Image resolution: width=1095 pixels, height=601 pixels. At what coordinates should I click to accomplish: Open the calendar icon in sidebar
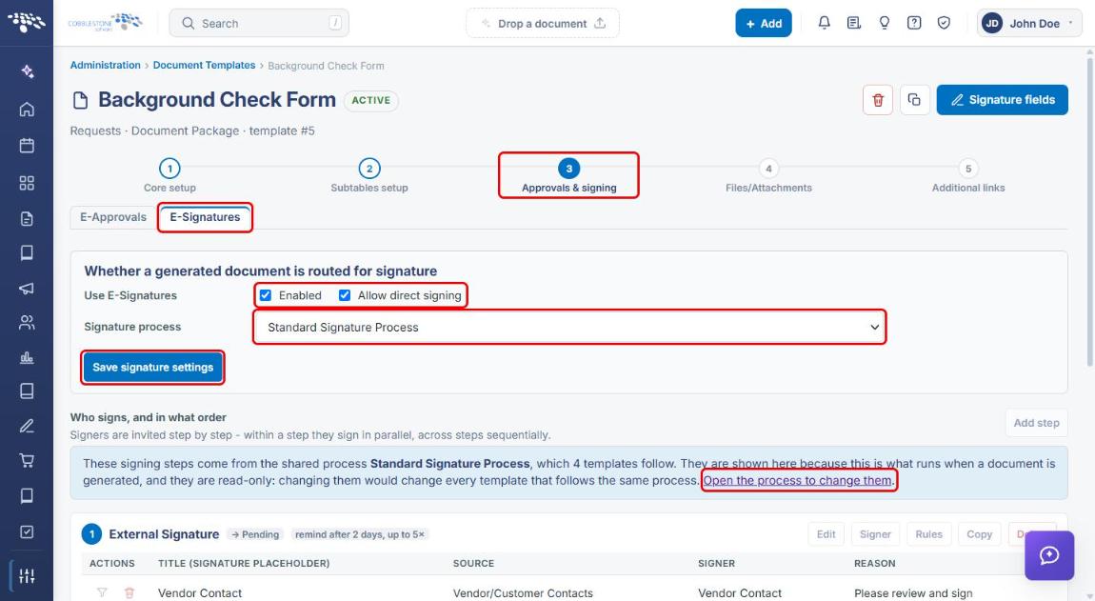coord(27,146)
